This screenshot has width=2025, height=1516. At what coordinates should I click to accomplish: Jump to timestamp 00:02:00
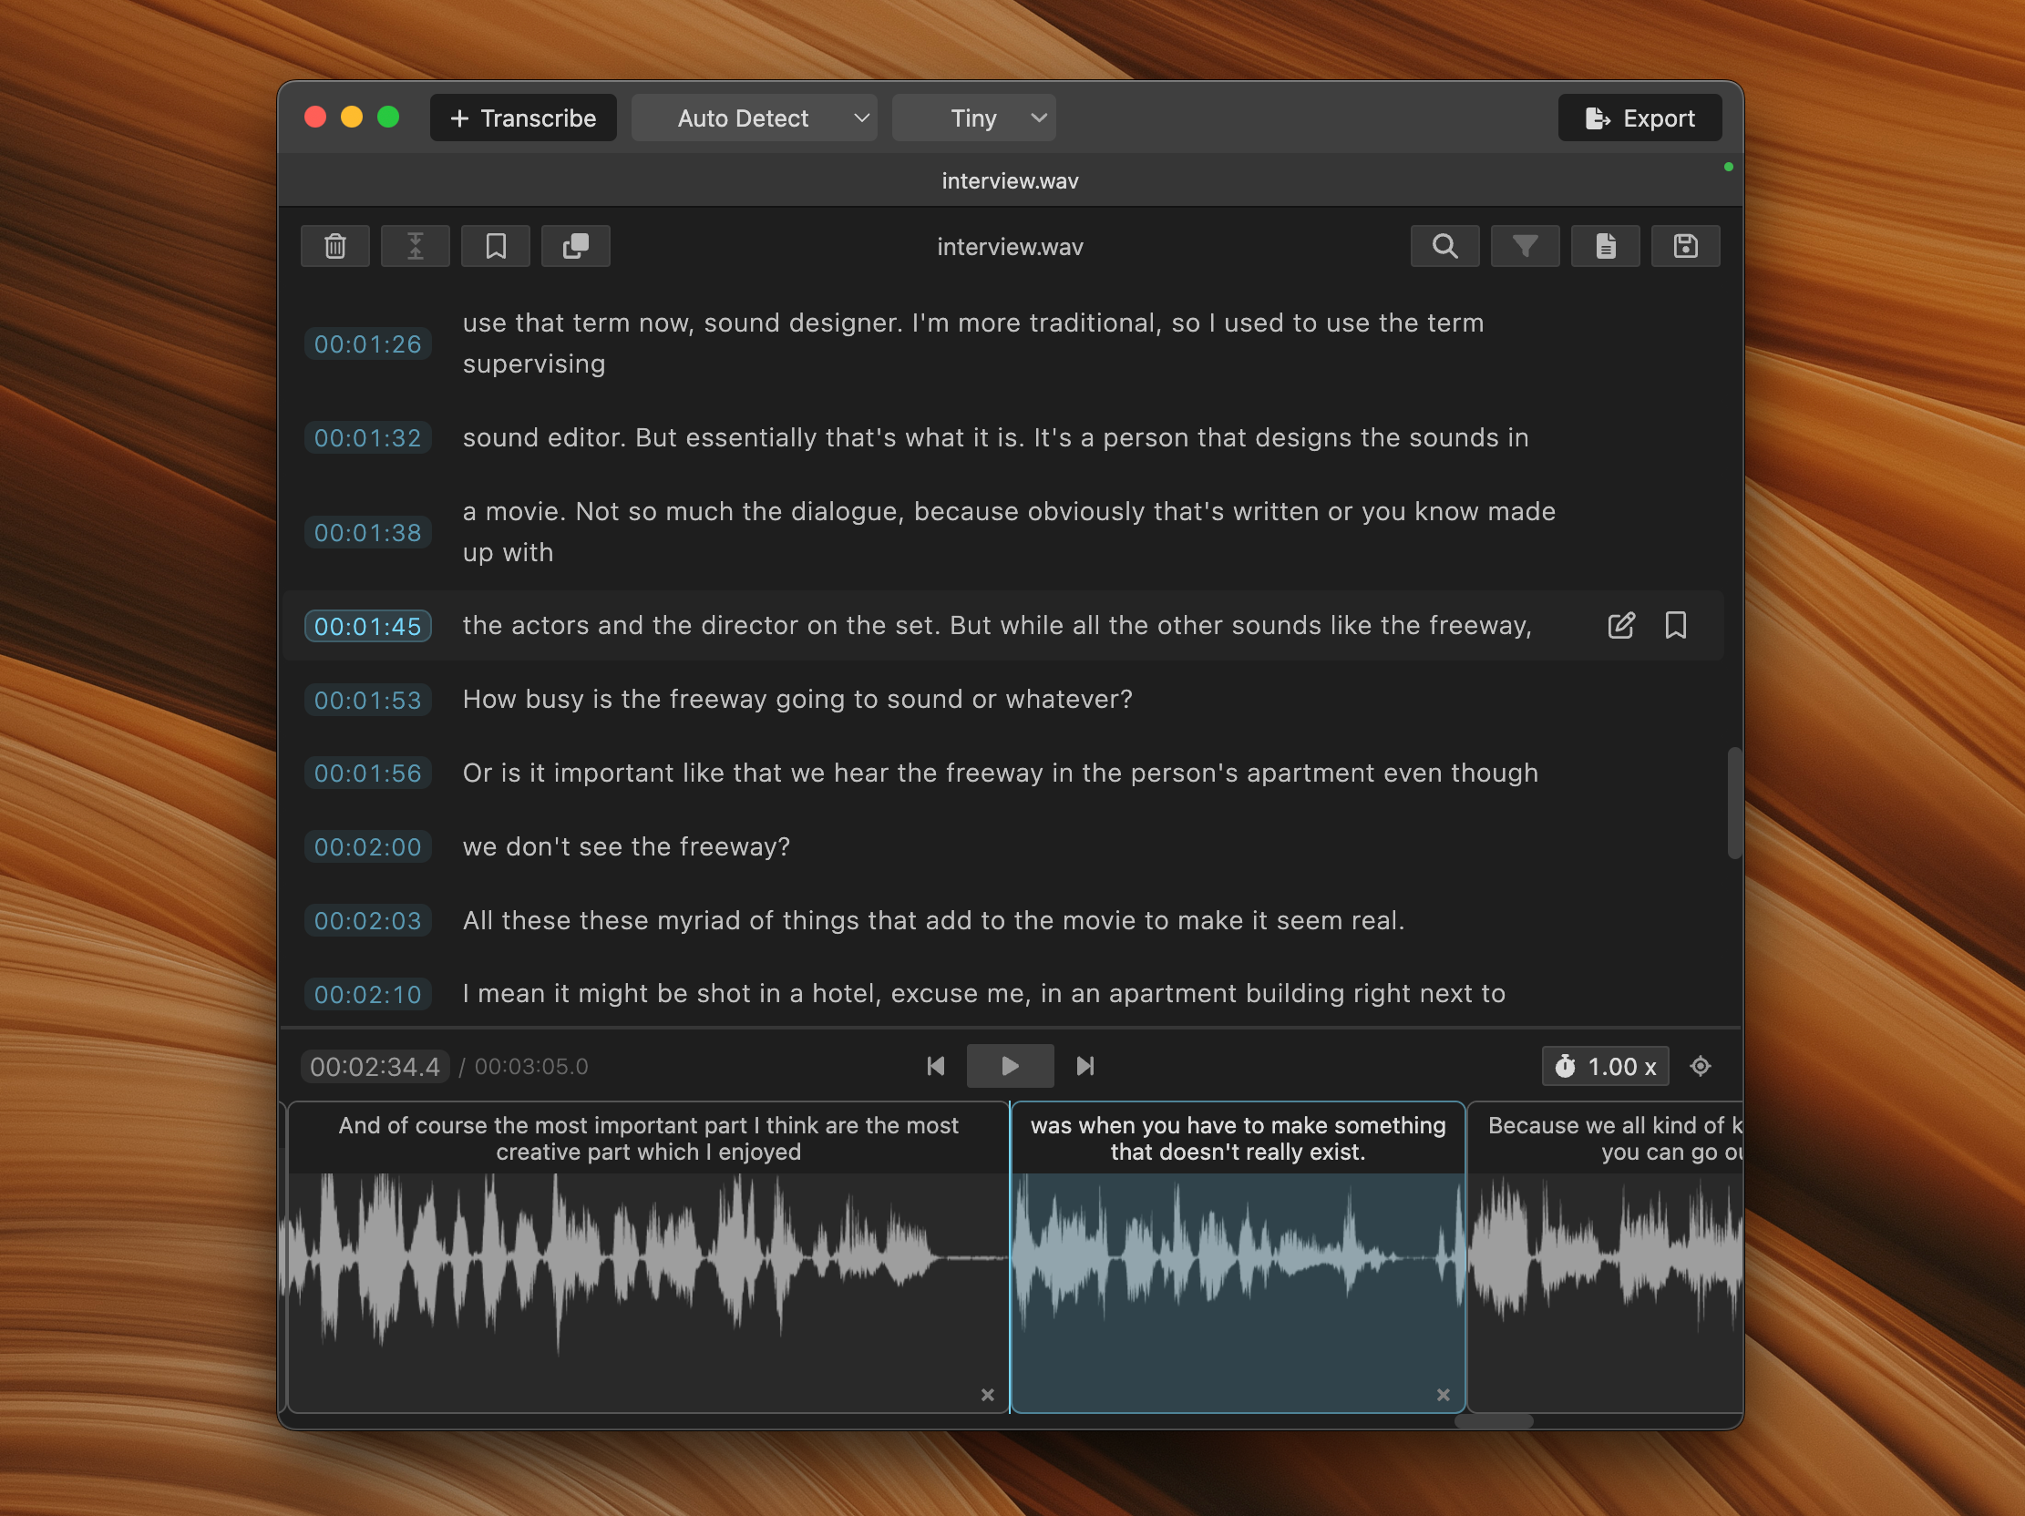point(367,847)
